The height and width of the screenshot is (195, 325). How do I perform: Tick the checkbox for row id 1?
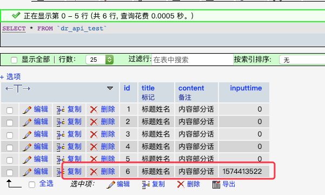pos(10,110)
